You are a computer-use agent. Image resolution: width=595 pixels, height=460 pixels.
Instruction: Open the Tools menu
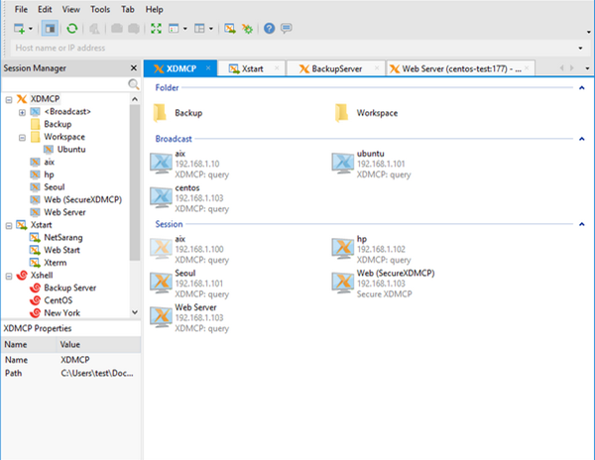(100, 9)
